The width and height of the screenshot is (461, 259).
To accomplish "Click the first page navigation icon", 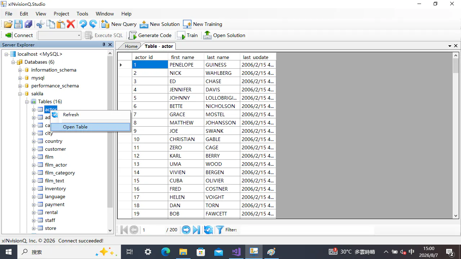I will pos(124,230).
